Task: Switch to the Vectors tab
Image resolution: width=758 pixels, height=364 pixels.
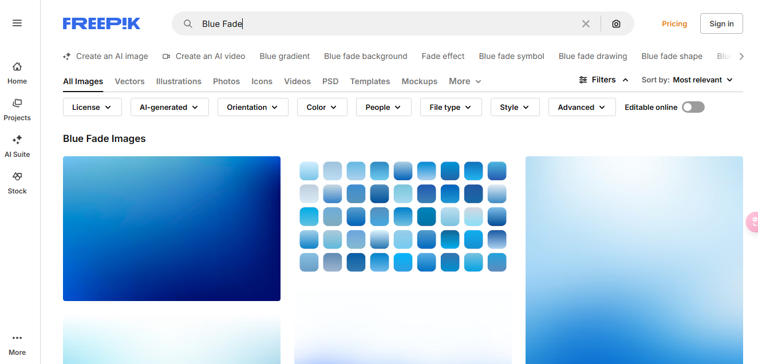Action: click(x=129, y=81)
